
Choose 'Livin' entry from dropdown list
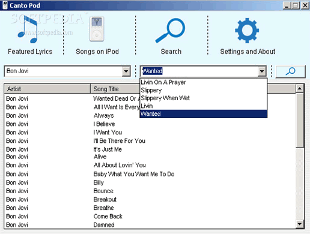tap(203, 106)
